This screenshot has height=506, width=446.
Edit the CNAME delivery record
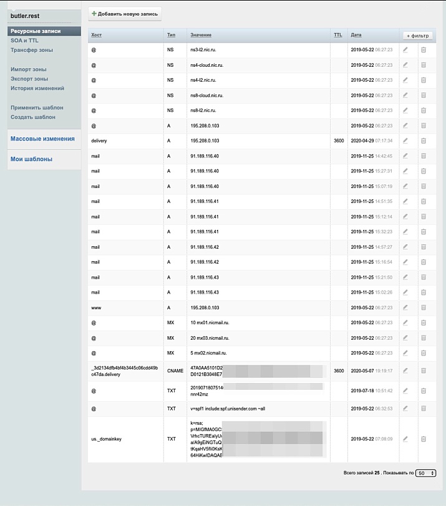[x=405, y=370]
